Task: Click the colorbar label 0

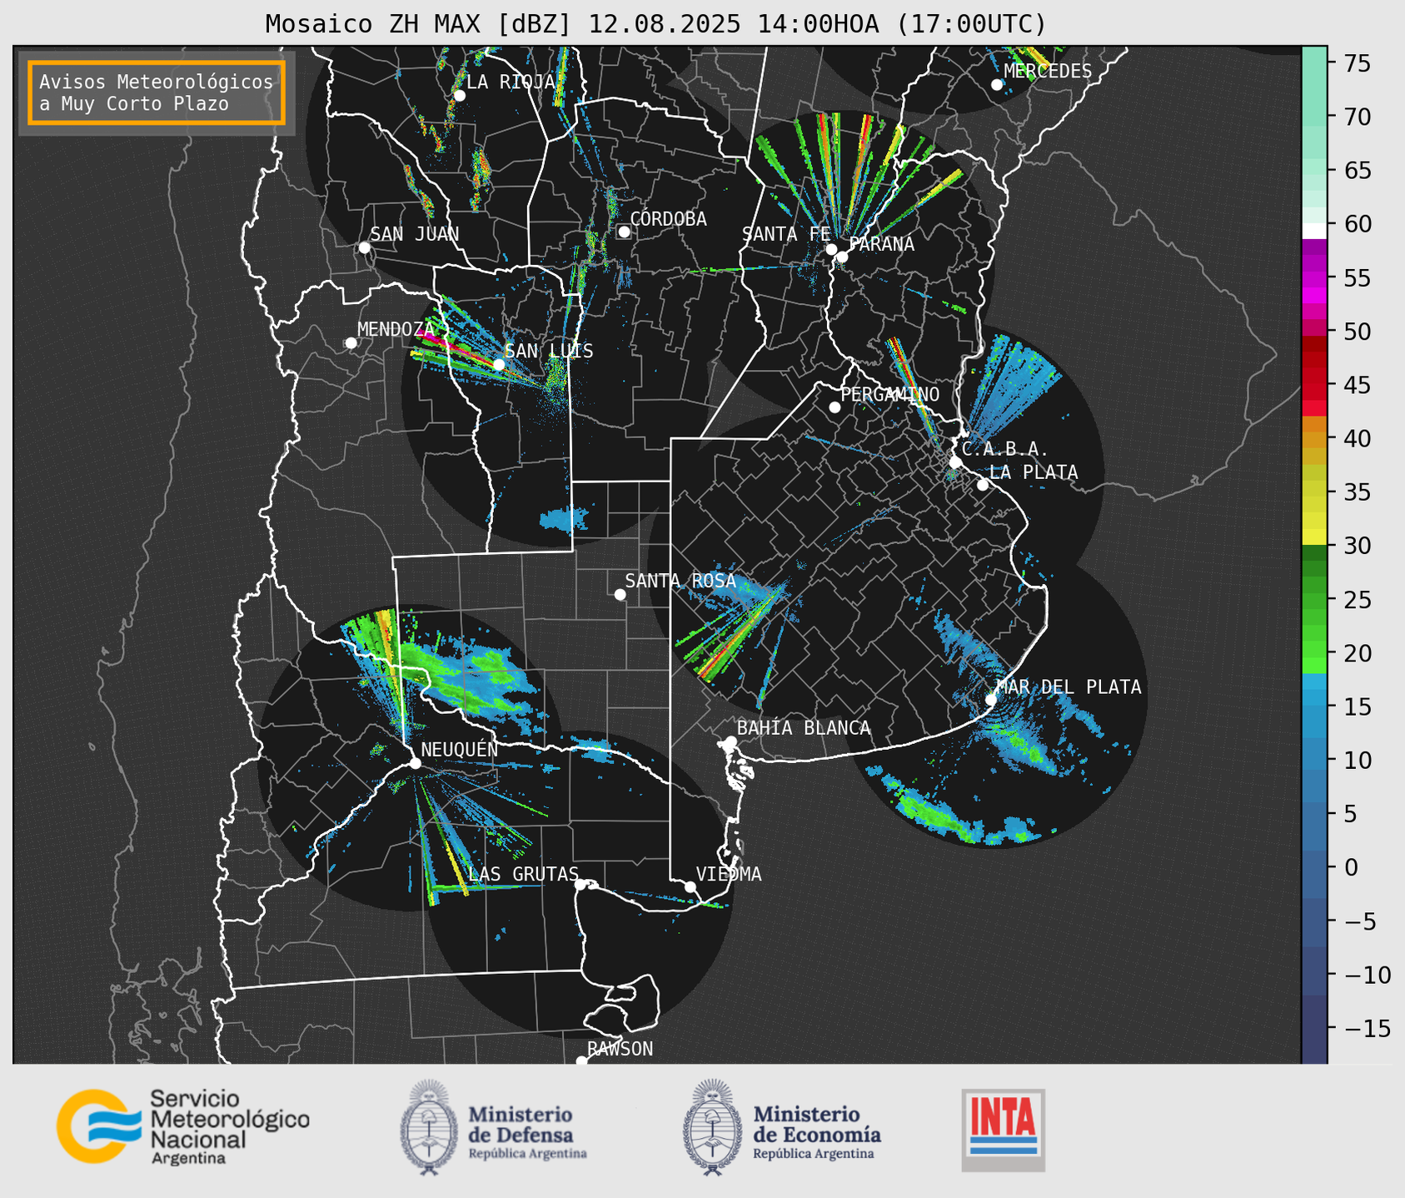Action: [1351, 867]
